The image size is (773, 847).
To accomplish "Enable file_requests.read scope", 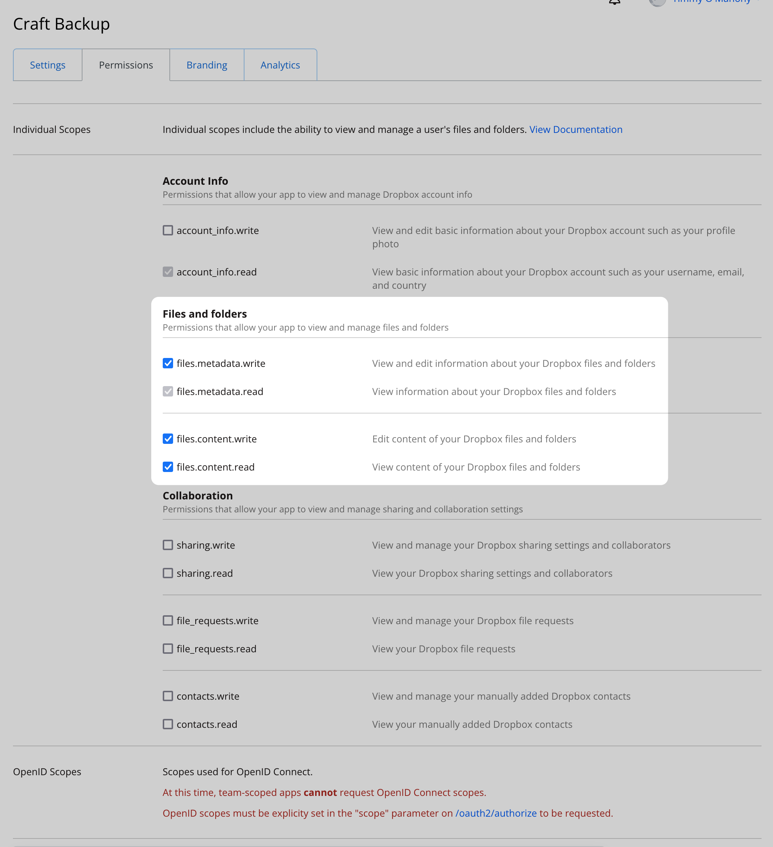I will pos(168,649).
